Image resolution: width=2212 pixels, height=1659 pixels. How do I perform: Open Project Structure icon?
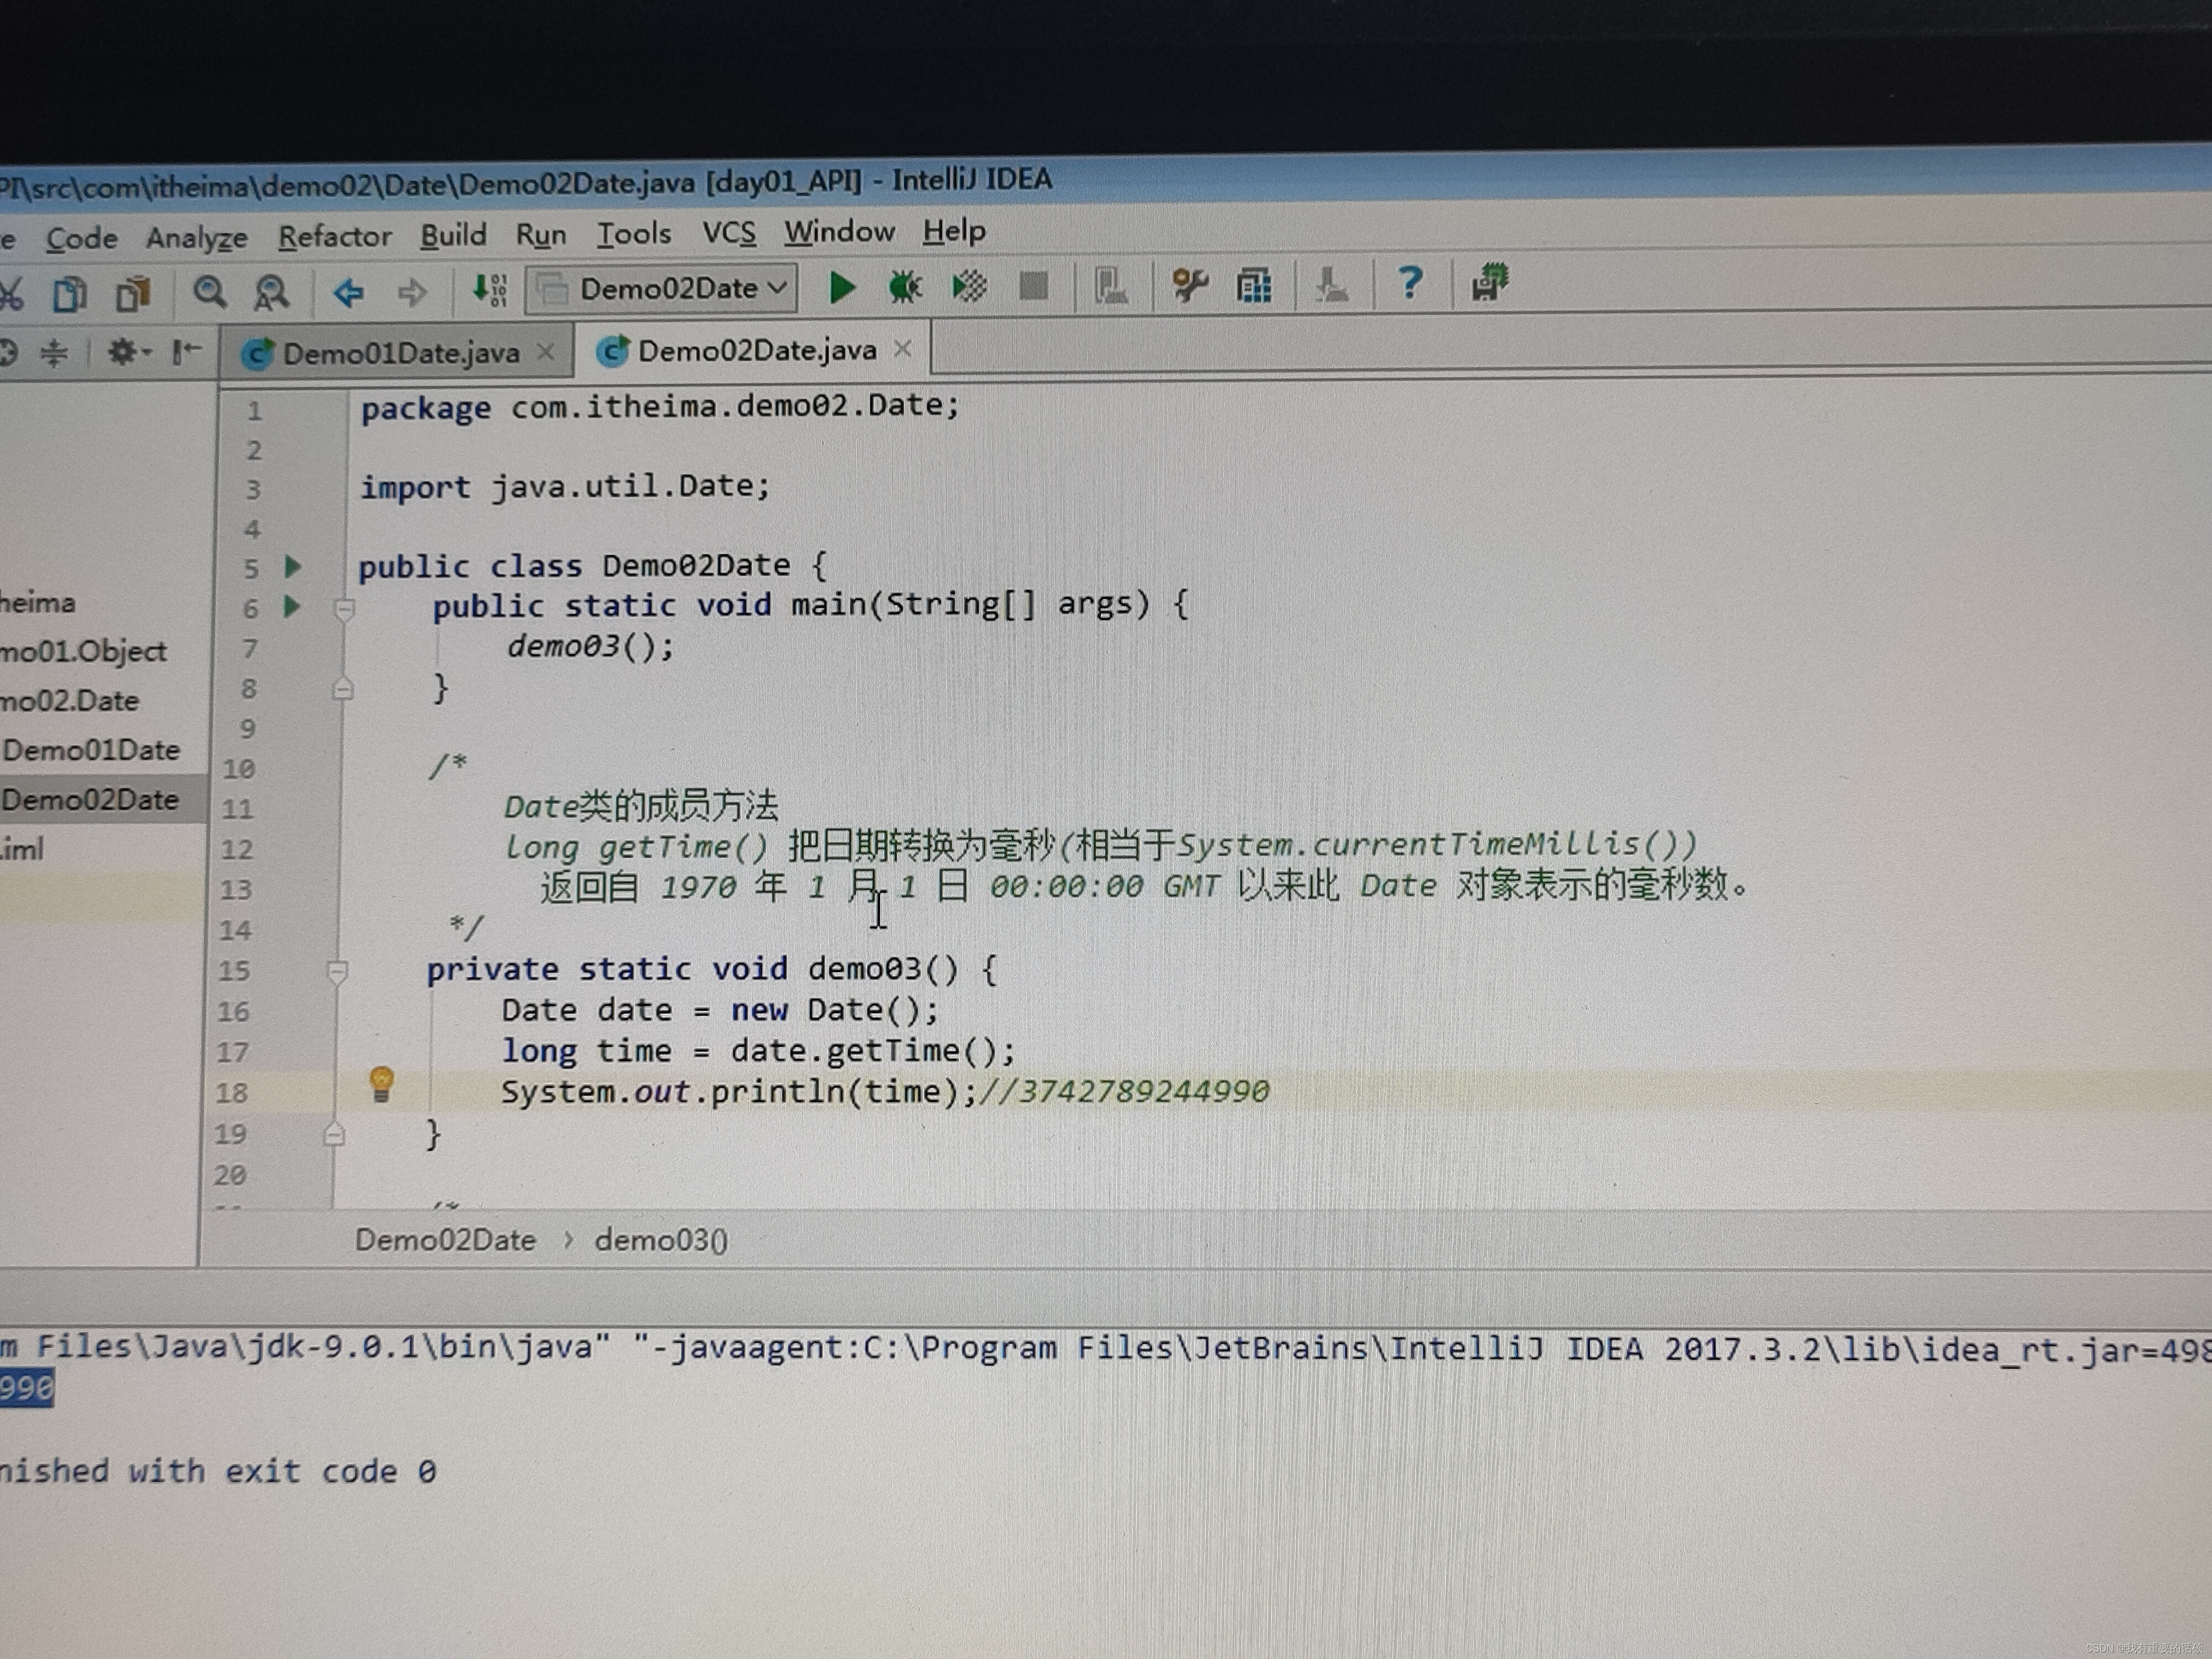(x=1253, y=286)
